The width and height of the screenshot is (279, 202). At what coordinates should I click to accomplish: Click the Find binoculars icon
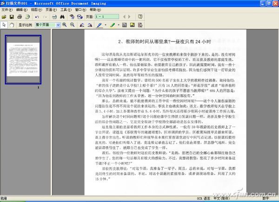62,17
